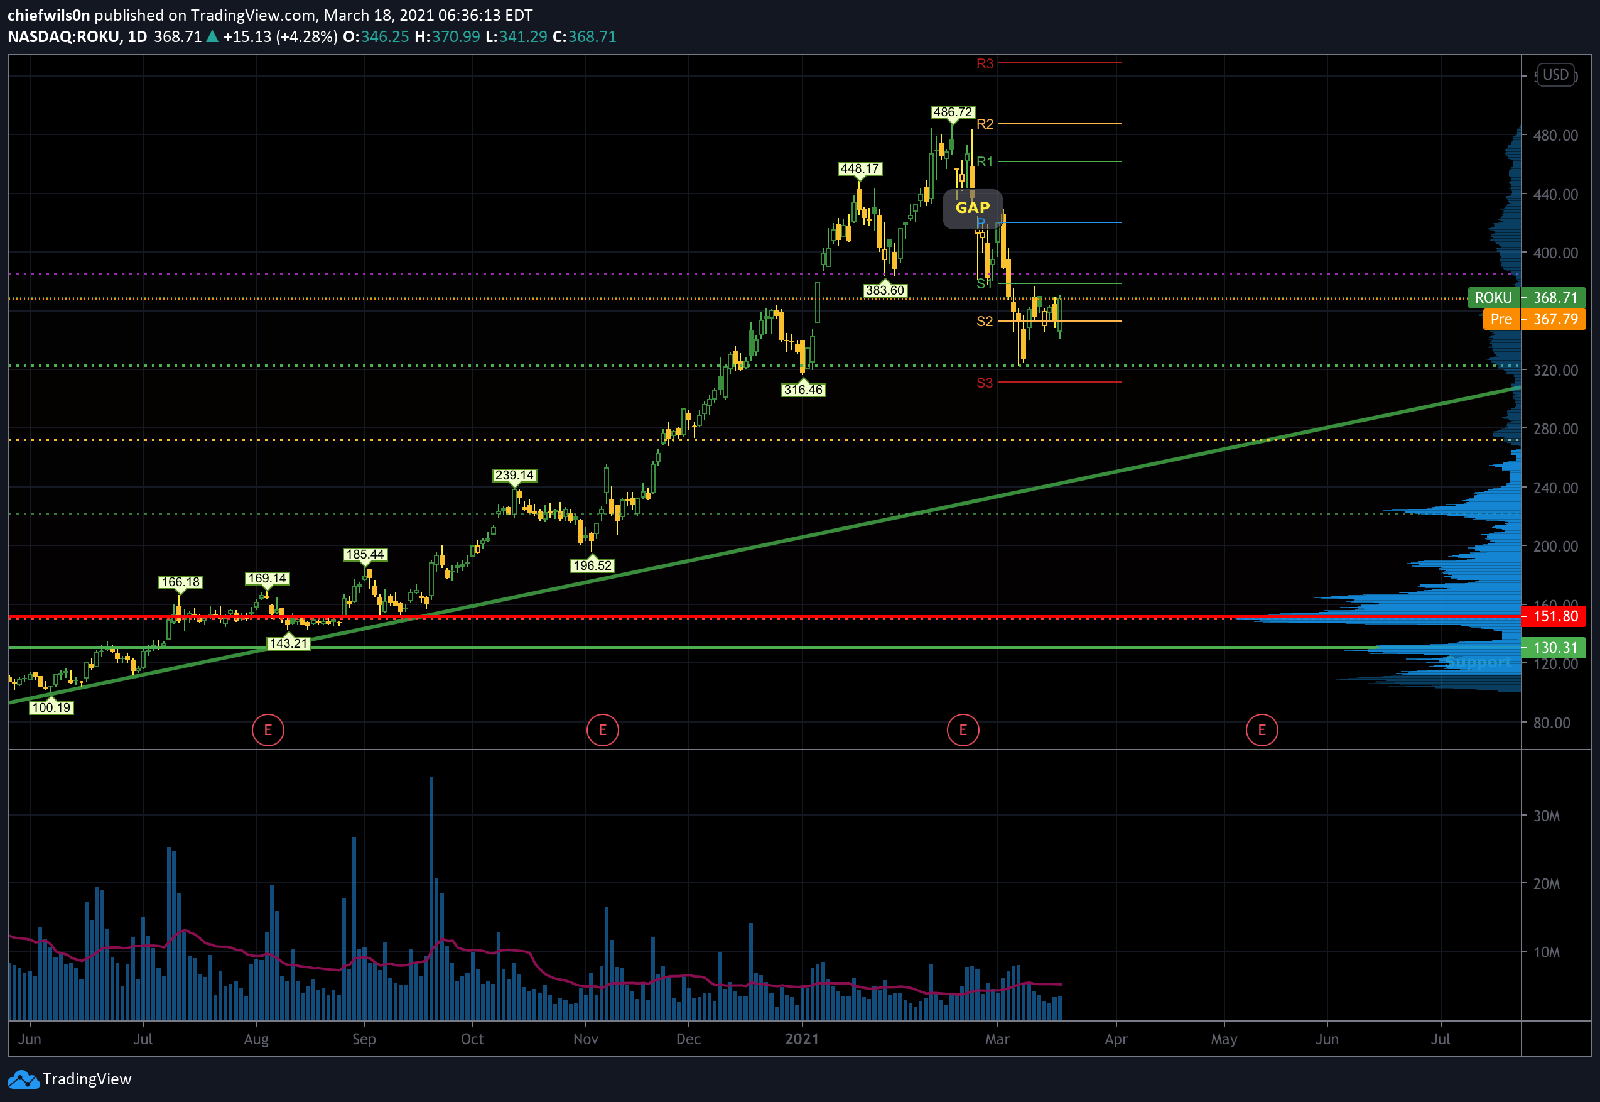Screen dimensions: 1600x1102
Task: Click the 169.14 pivot high label
Action: tap(267, 578)
